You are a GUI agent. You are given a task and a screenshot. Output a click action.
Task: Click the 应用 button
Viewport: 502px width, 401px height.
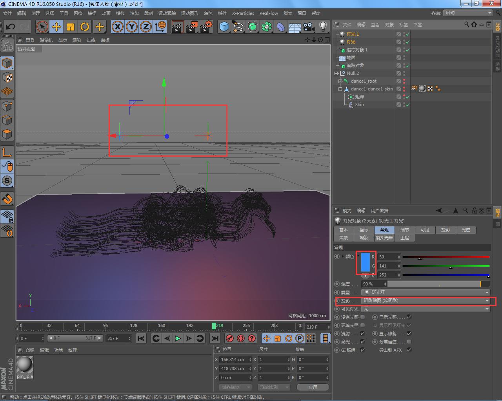pos(313,387)
